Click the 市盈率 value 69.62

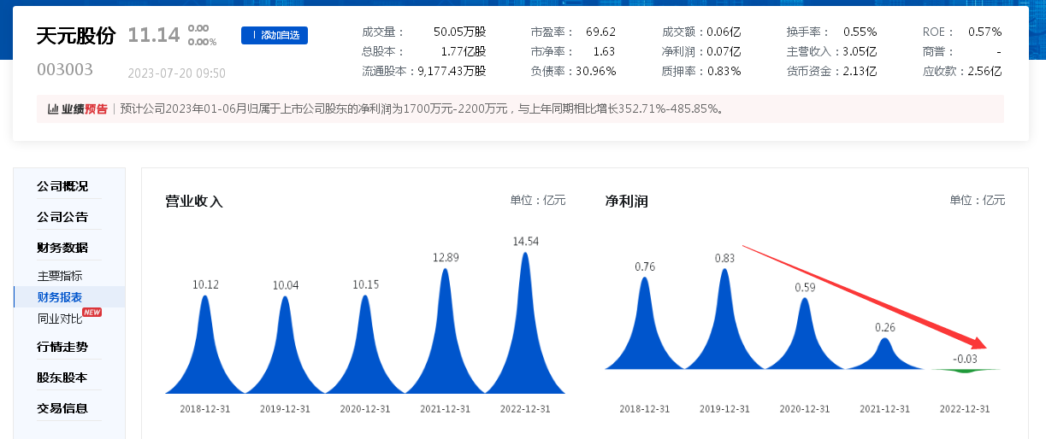click(x=600, y=32)
